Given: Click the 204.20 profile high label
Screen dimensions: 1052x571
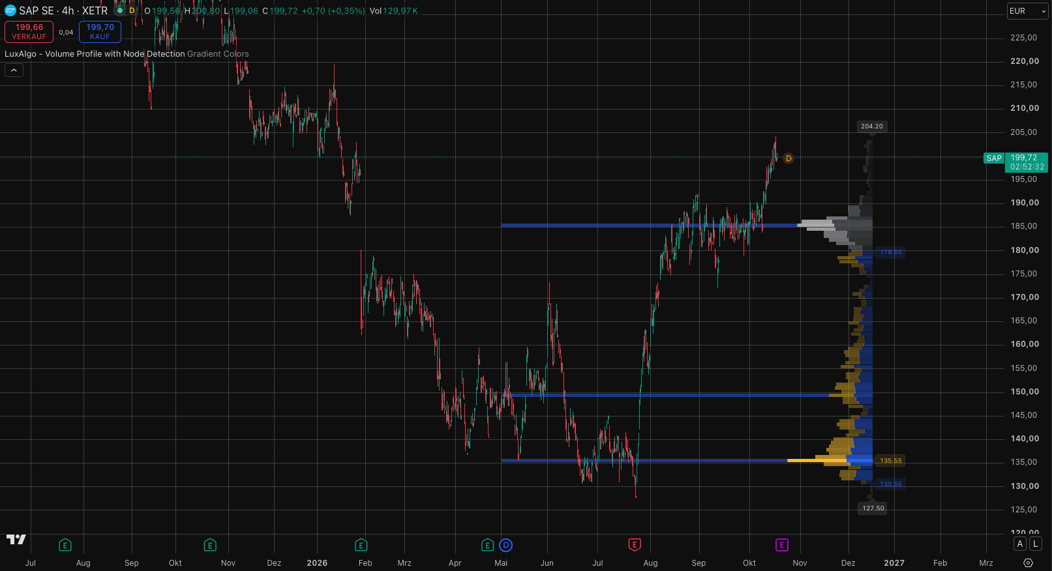Looking at the screenshot, I should [871, 126].
